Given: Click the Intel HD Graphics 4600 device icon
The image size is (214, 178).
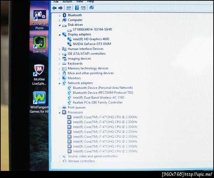Looking at the screenshot, I should point(70,39).
